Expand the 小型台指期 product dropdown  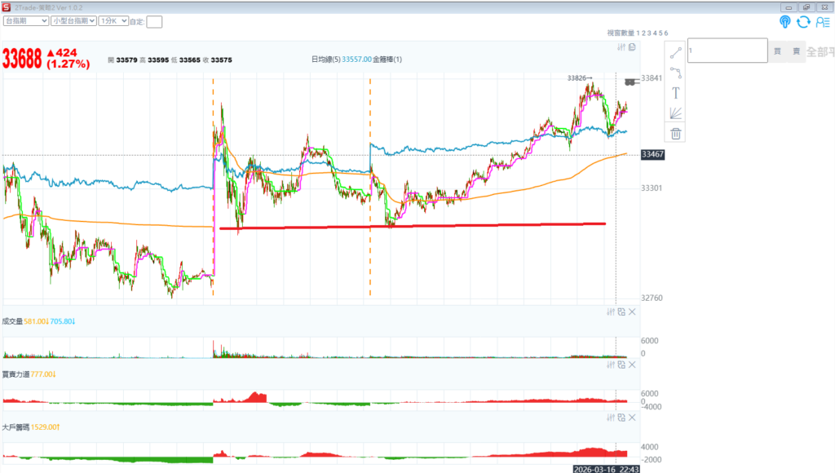pyautogui.click(x=73, y=21)
